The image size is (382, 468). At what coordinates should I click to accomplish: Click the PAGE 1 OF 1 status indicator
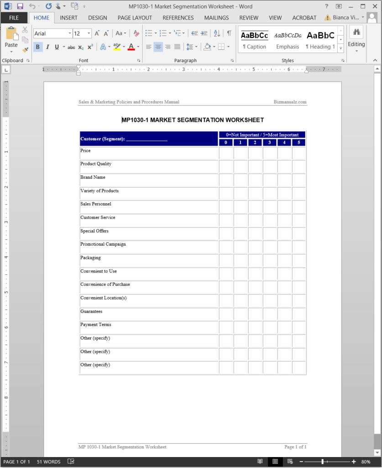(16, 462)
